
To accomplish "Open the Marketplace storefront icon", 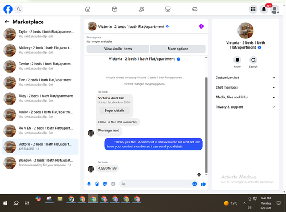I will click(x=168, y=9).
